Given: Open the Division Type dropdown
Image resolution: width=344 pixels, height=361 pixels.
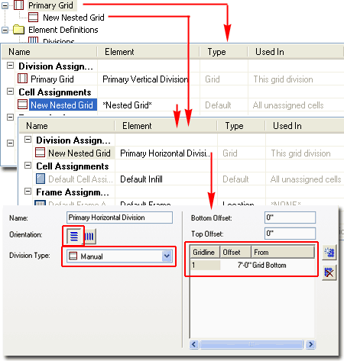Looking at the screenshot, I should click(167, 256).
